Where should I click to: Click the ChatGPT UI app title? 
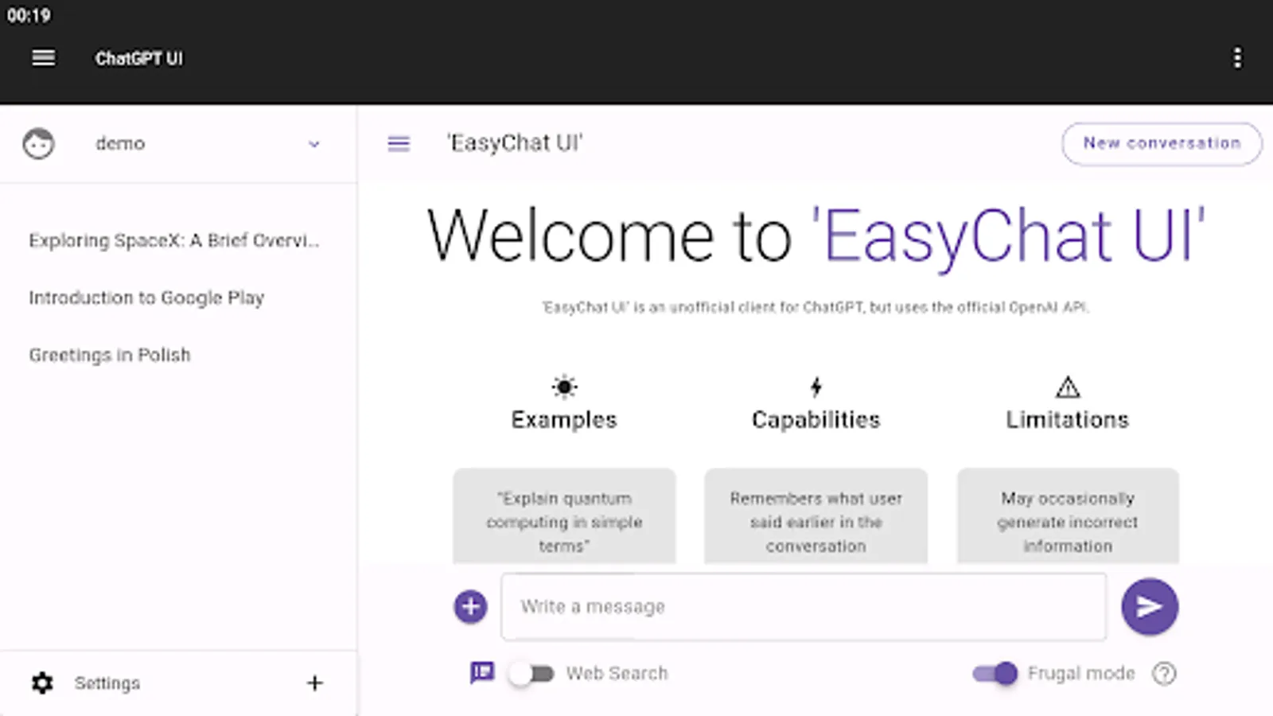(x=139, y=58)
